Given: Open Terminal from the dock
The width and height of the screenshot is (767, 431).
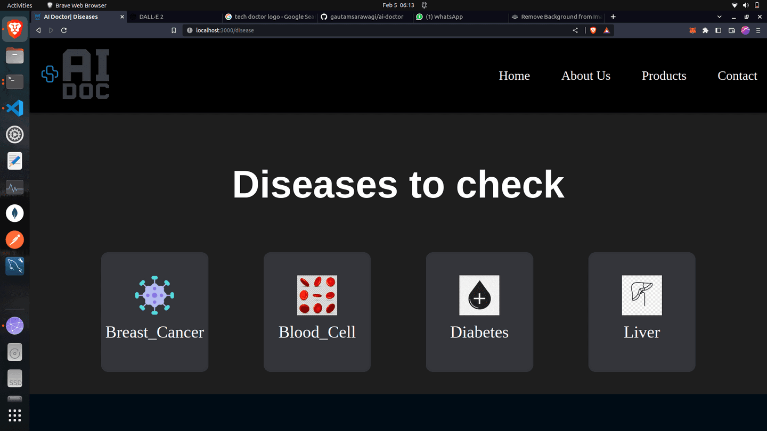Looking at the screenshot, I should coord(15,81).
